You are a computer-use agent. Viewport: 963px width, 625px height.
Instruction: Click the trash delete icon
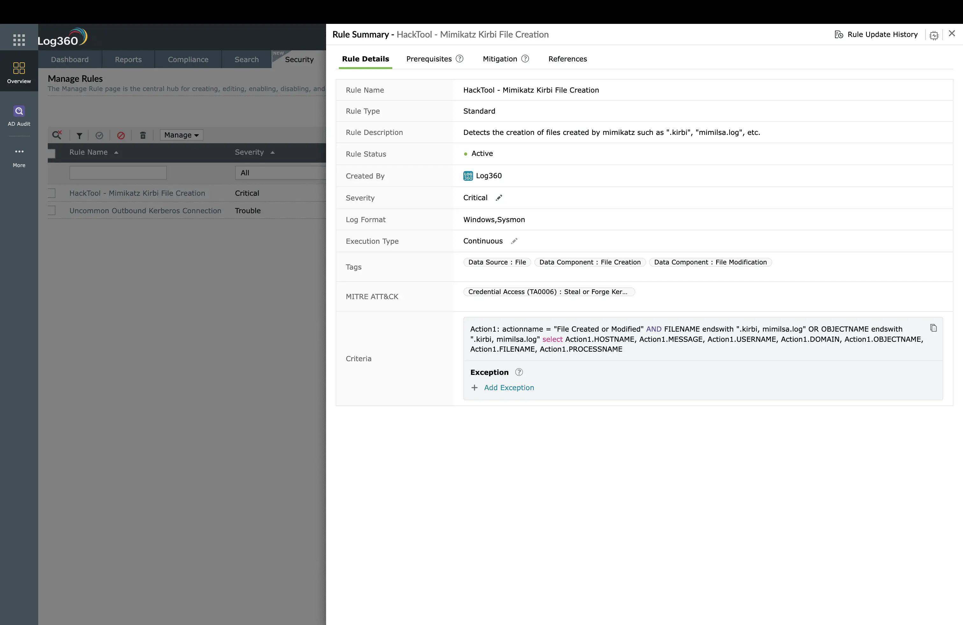143,136
